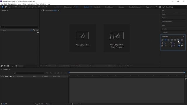Switch to the Small Screen workspace
This screenshot has width=187, height=105.
pos(109,7)
